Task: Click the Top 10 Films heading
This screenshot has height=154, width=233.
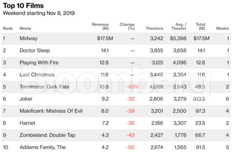Action: (23, 6)
